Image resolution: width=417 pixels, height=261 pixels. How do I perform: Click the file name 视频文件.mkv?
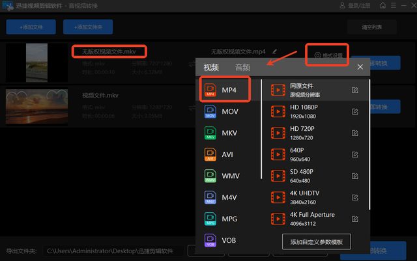tap(100, 96)
